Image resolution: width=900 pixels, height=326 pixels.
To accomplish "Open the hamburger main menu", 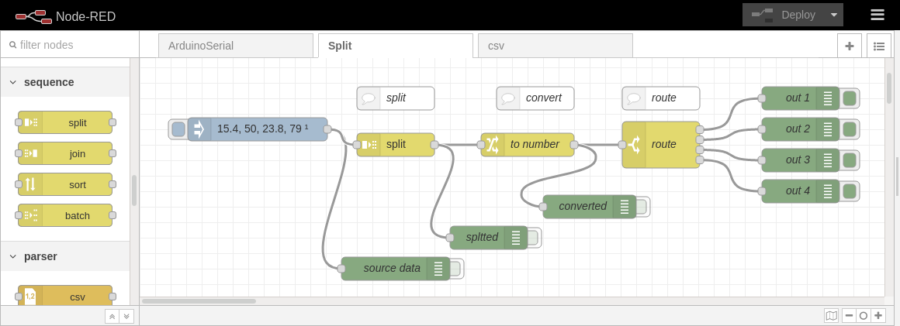I will click(x=877, y=15).
